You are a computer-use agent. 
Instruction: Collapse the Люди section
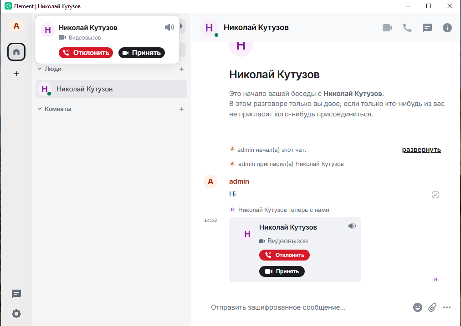(x=40, y=69)
